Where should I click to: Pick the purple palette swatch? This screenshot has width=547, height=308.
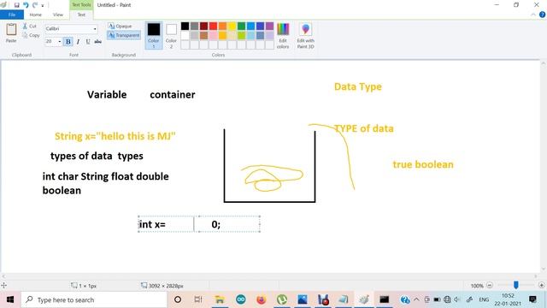coord(270,26)
